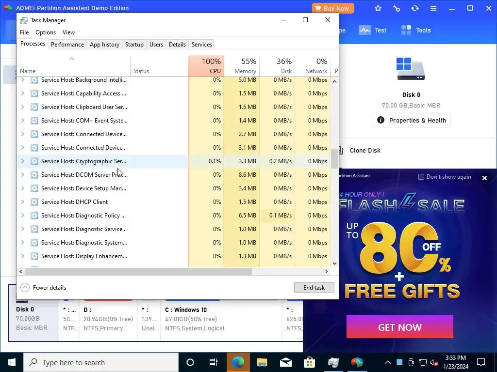Open the Test tool in AOMEI toolbar

pyautogui.click(x=373, y=31)
